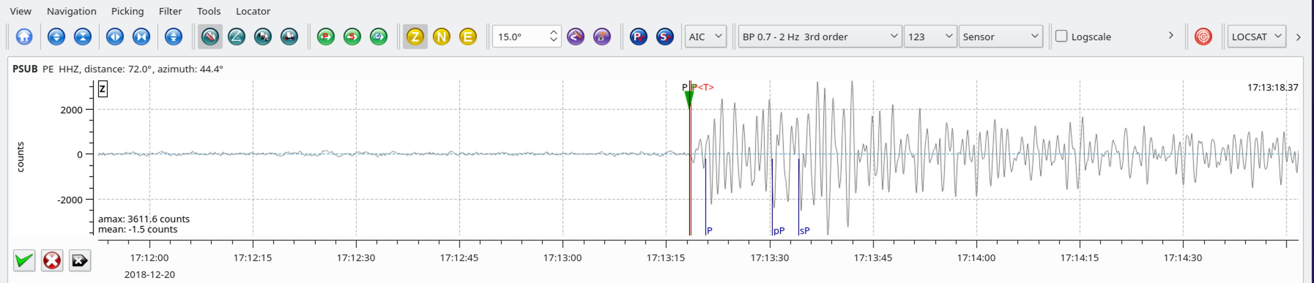Image resolution: width=1314 pixels, height=283 pixels.
Task: Increase the 15.0° distance value
Action: click(x=554, y=32)
